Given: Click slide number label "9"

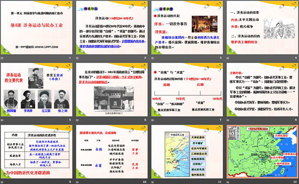Looking at the screenshot, I should click(x=70, y=182).
